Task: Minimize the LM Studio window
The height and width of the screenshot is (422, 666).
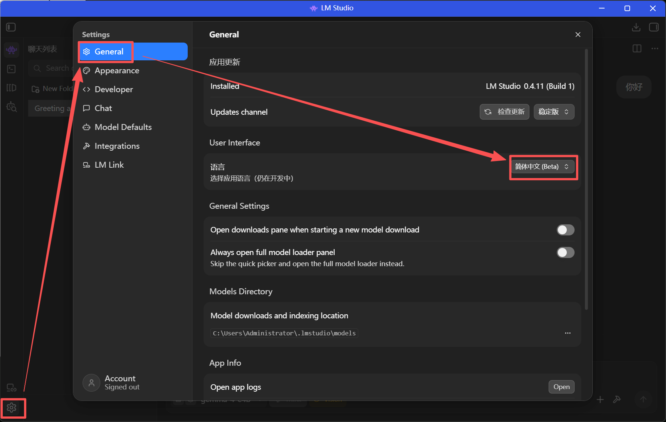Action: click(602, 8)
